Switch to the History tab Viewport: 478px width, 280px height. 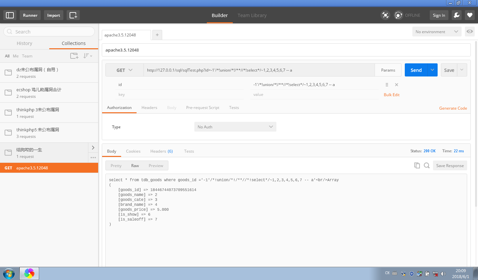click(x=25, y=43)
